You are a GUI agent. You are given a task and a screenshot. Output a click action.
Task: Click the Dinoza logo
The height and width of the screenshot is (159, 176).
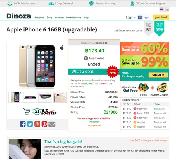19,16
